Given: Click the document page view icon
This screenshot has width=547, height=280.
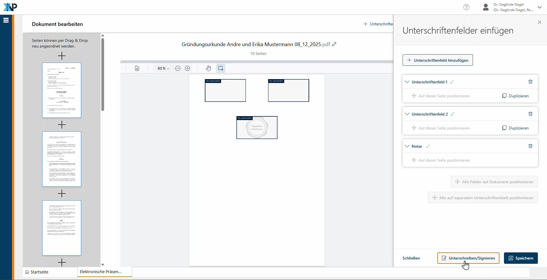Looking at the screenshot, I should point(137,68).
